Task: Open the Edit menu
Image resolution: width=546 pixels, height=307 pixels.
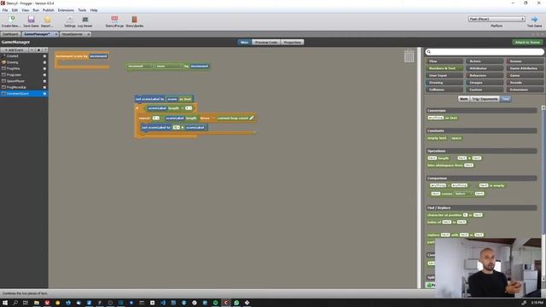Action: (15, 10)
